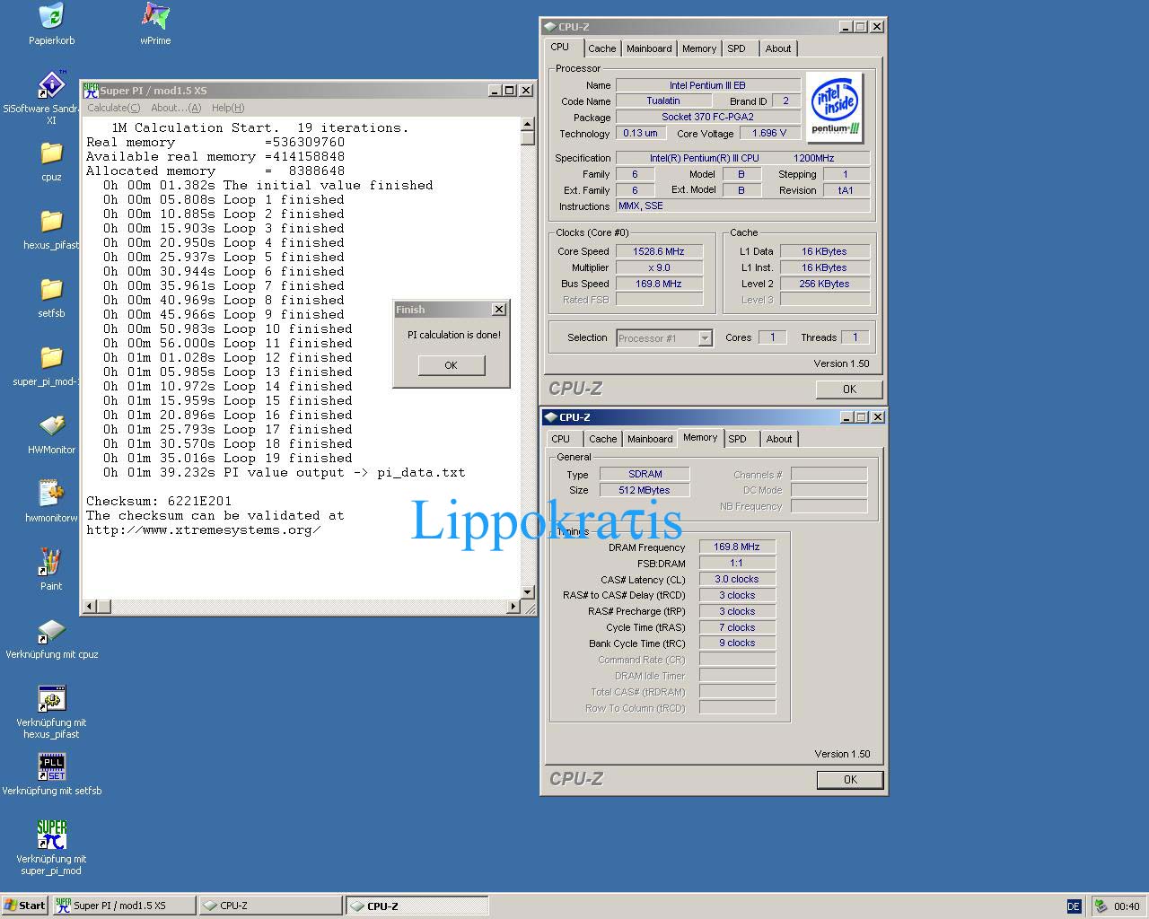Open the hwmonitorw file icon
The height and width of the screenshot is (919, 1149).
point(51,494)
